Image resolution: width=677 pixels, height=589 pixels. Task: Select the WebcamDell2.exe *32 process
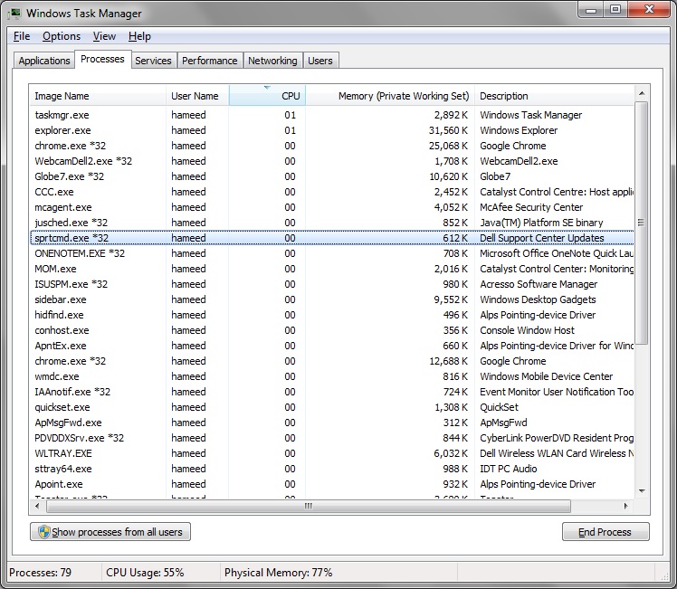332,161
